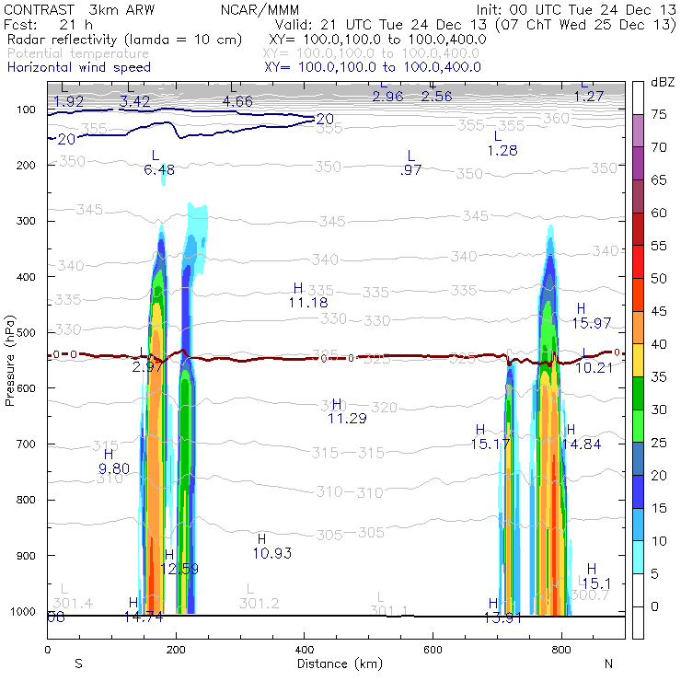Click the H 15.97 wind maximum label
The height and width of the screenshot is (681, 681).
[x=591, y=316]
